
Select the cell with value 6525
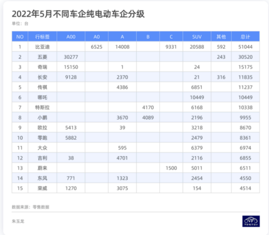click(97, 47)
